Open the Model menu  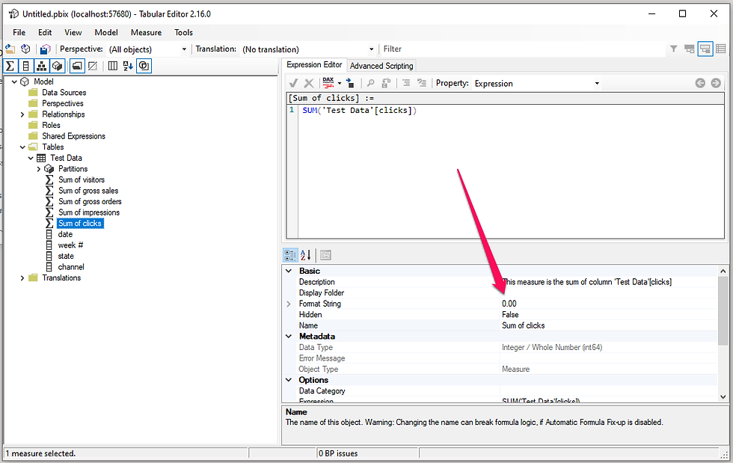click(x=106, y=32)
